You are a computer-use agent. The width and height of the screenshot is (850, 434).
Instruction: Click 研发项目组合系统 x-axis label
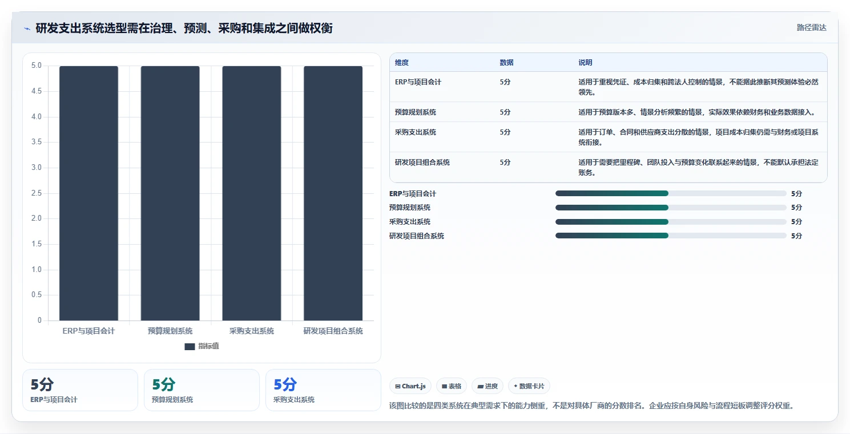333,331
